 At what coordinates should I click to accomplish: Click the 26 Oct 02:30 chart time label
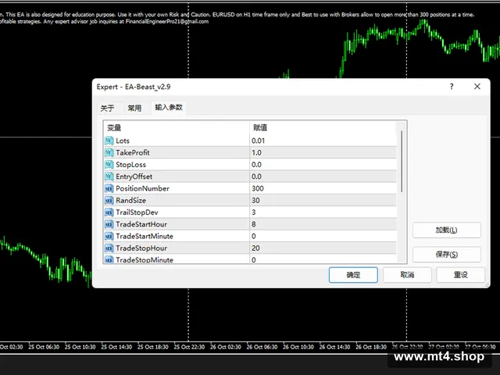[226, 347]
